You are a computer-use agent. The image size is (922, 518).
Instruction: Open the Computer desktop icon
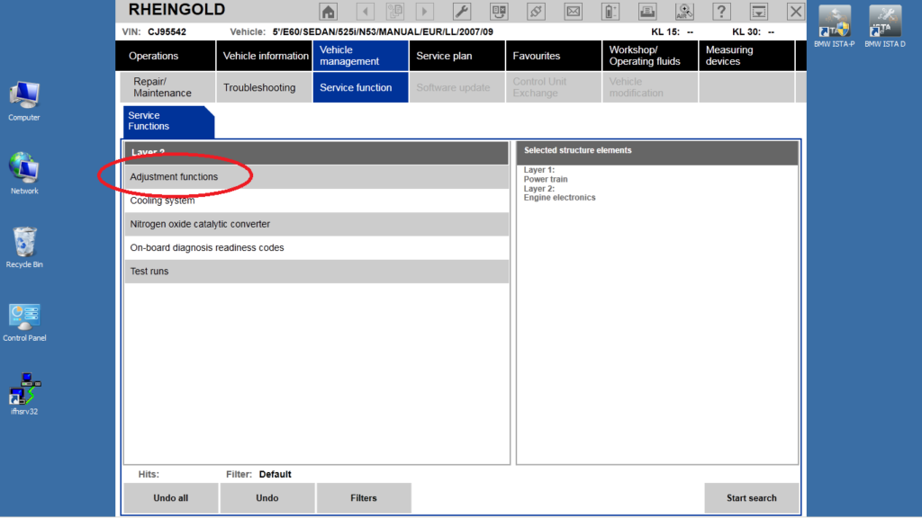click(24, 101)
